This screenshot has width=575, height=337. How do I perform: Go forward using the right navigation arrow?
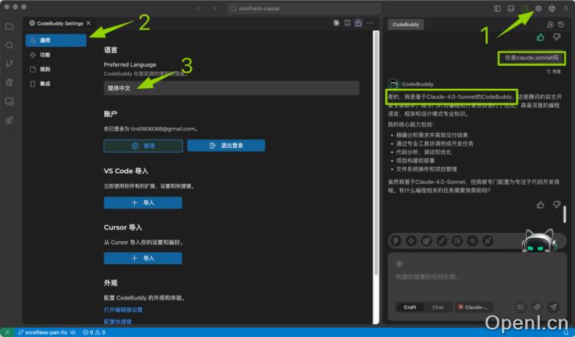click(215, 8)
